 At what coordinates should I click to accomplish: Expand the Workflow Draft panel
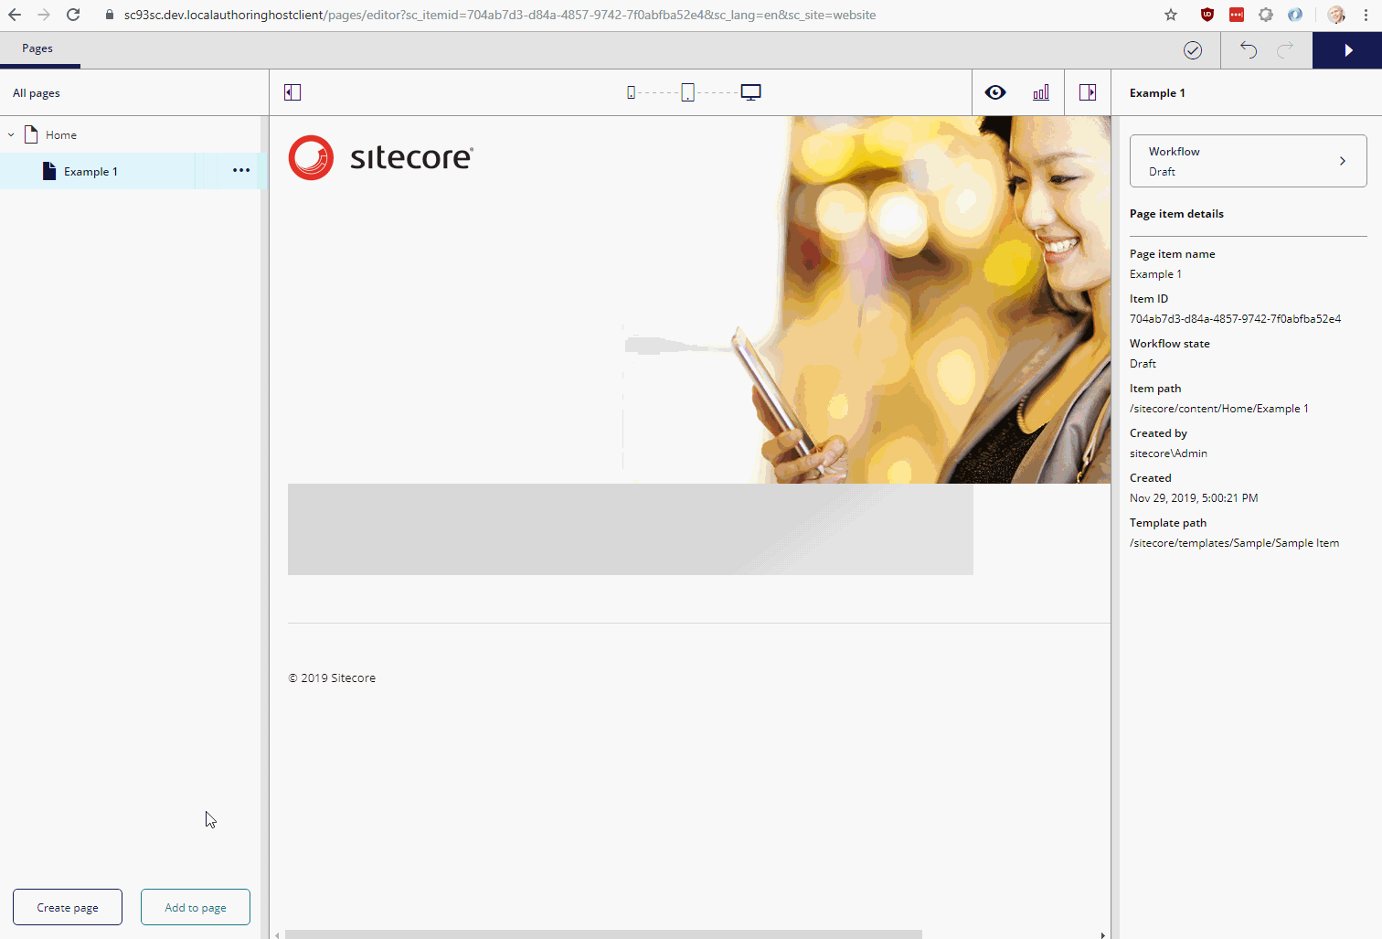coord(1248,161)
